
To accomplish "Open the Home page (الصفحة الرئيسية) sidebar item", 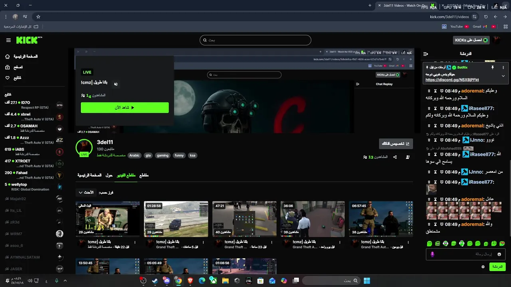I will pos(22,57).
